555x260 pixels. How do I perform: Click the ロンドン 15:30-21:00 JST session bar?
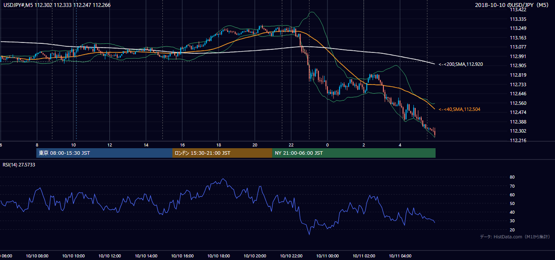click(222, 153)
